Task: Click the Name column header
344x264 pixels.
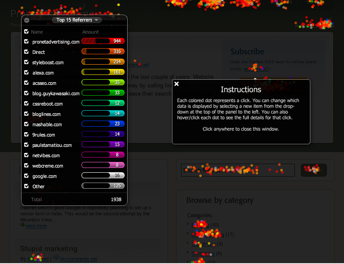Action: coord(37,32)
